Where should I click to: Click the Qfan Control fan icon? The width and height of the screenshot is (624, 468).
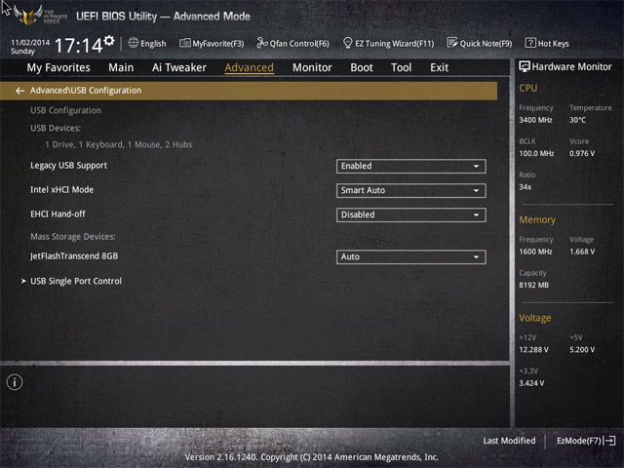click(x=262, y=43)
